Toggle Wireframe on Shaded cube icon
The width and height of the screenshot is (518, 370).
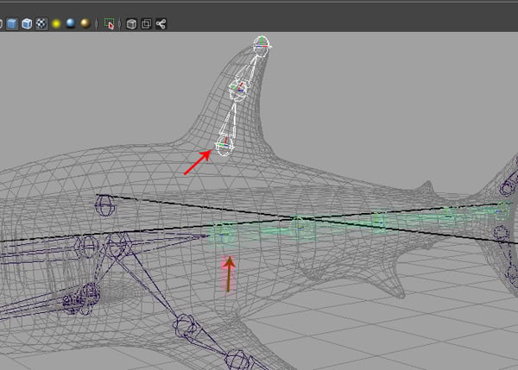pos(27,24)
